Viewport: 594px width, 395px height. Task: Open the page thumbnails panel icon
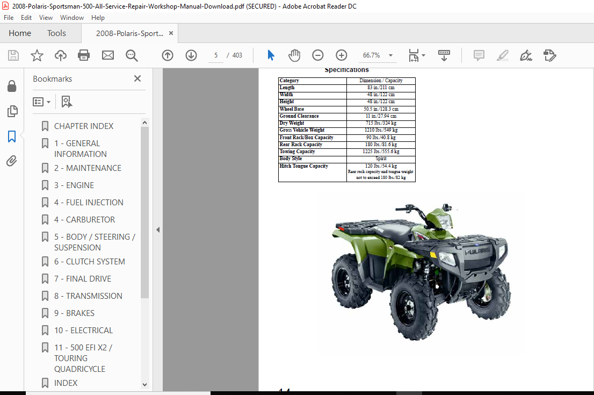tap(12, 111)
